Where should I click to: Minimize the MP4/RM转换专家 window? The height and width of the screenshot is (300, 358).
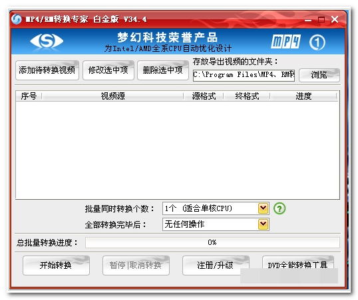pyautogui.click(x=308, y=20)
